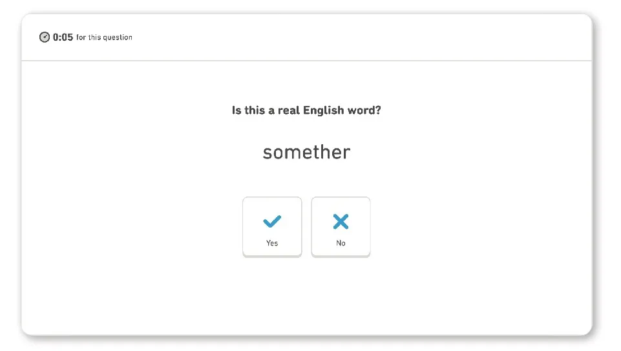This screenshot has height=351, width=621.
Task: Answer Yes to the word question
Action: click(x=272, y=226)
